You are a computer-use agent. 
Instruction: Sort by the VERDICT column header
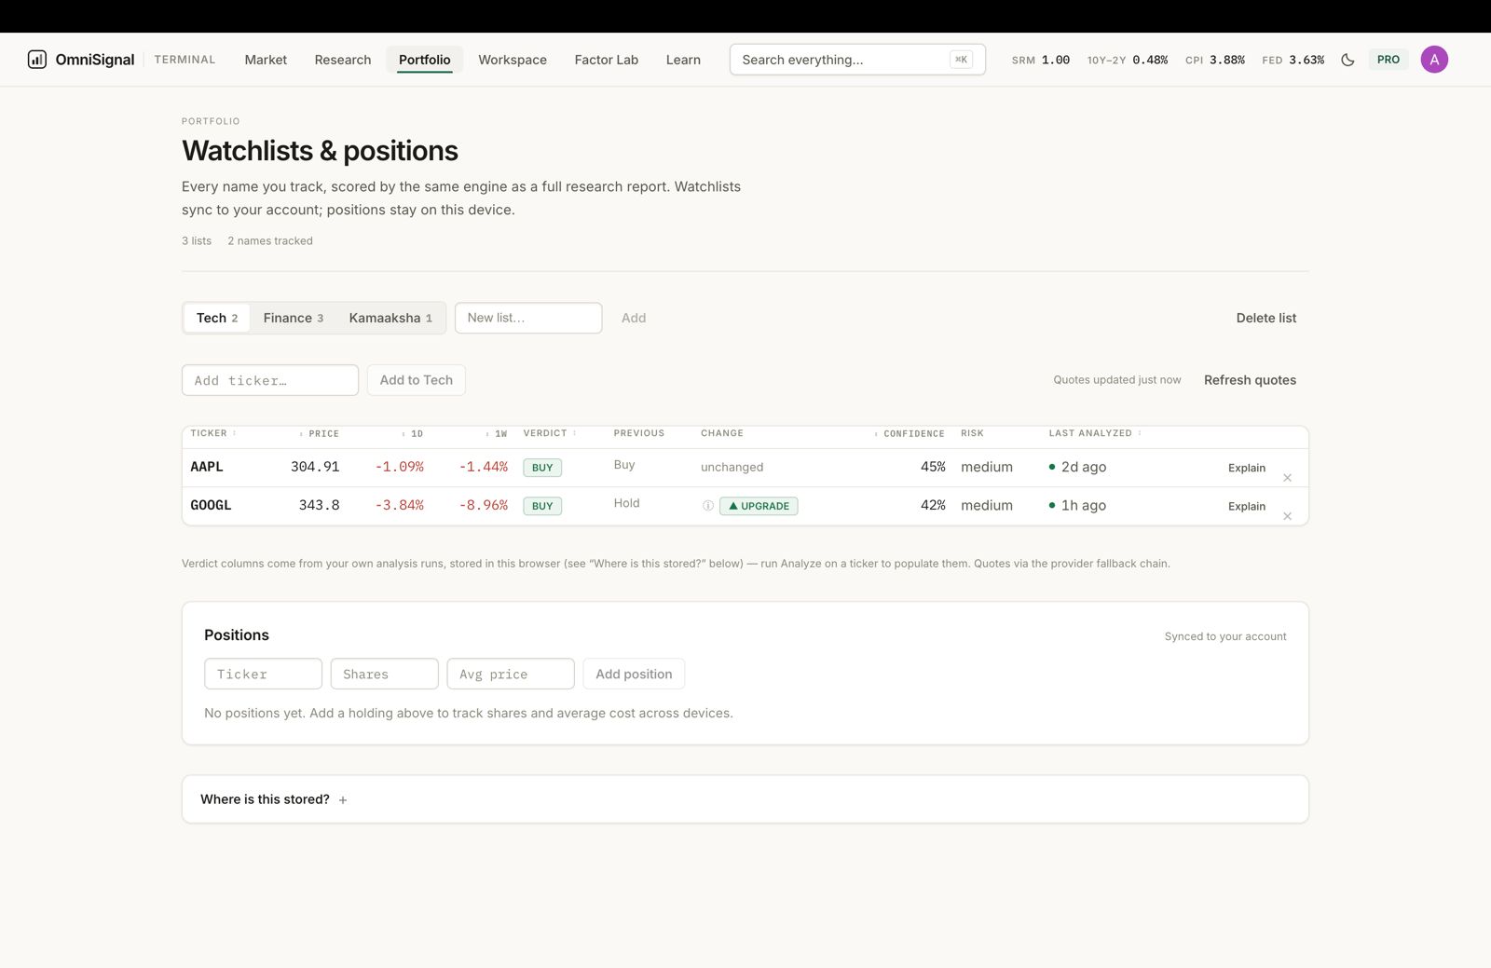coord(550,433)
